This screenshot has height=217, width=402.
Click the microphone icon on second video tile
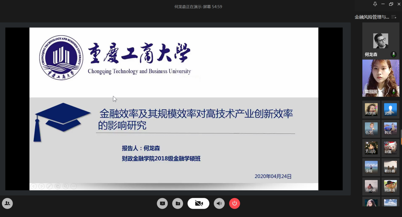point(393,92)
